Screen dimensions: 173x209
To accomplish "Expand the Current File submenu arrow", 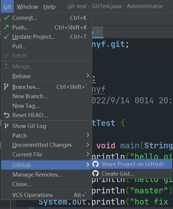I will click(88, 154).
